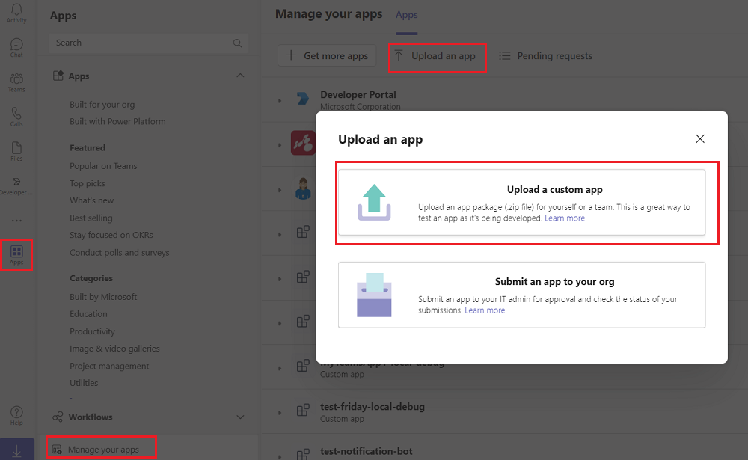The width and height of the screenshot is (748, 460).
Task: Expand the test-friday-local-debug row arrow
Action: click(x=280, y=413)
